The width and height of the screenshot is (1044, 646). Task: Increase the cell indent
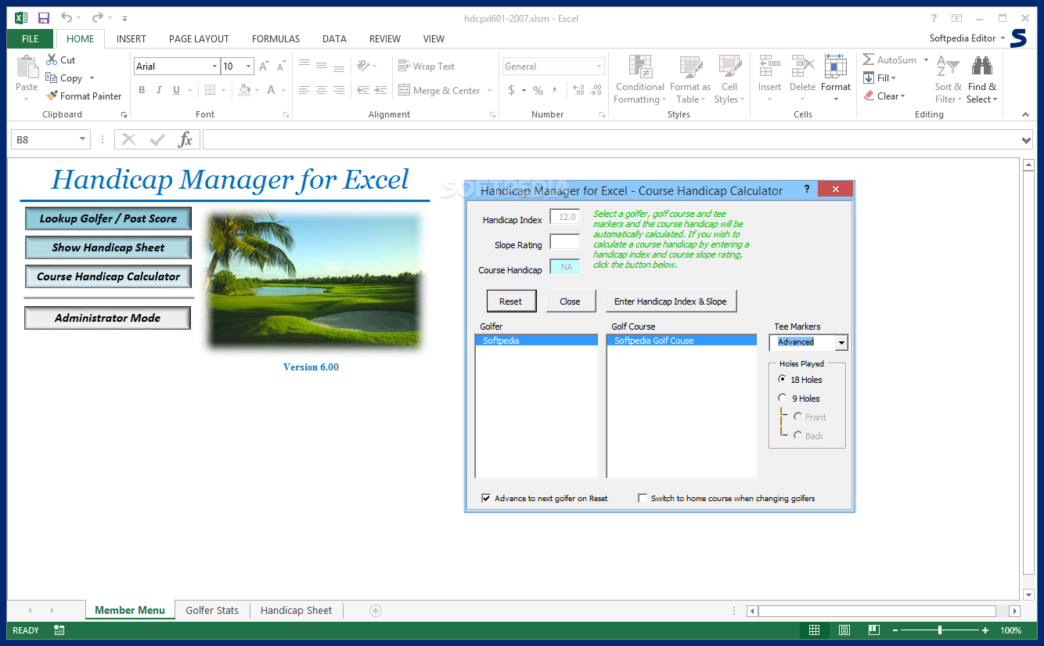point(380,90)
